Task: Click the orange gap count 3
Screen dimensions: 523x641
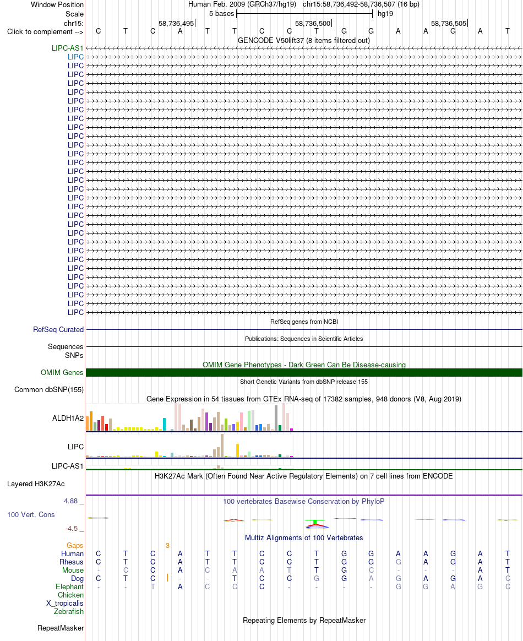Action: coord(167,546)
